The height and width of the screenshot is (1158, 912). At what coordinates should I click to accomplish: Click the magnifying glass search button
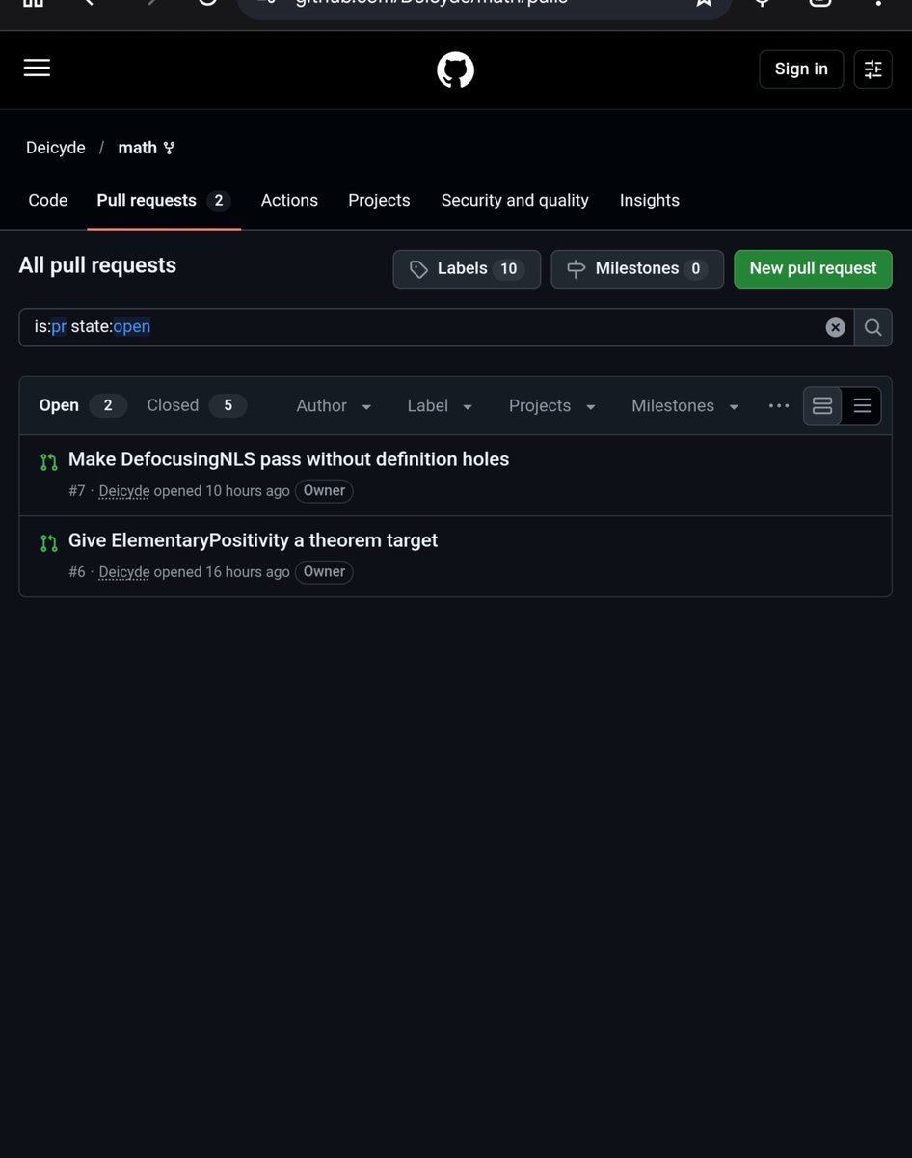[872, 327]
